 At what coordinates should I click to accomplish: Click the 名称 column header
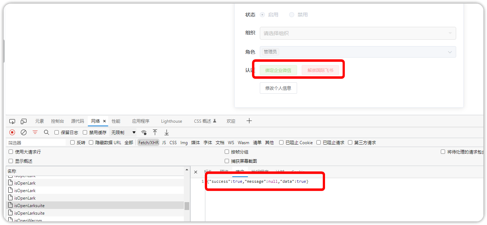click(95, 171)
